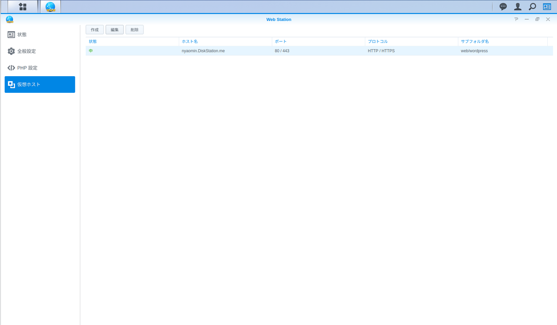Close the Web Station window
Image resolution: width=557 pixels, height=325 pixels.
[x=548, y=19]
